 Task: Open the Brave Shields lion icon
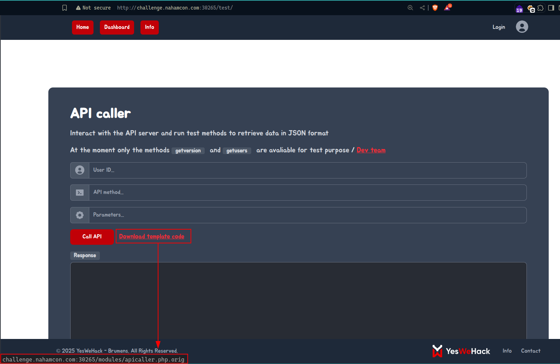pyautogui.click(x=435, y=8)
